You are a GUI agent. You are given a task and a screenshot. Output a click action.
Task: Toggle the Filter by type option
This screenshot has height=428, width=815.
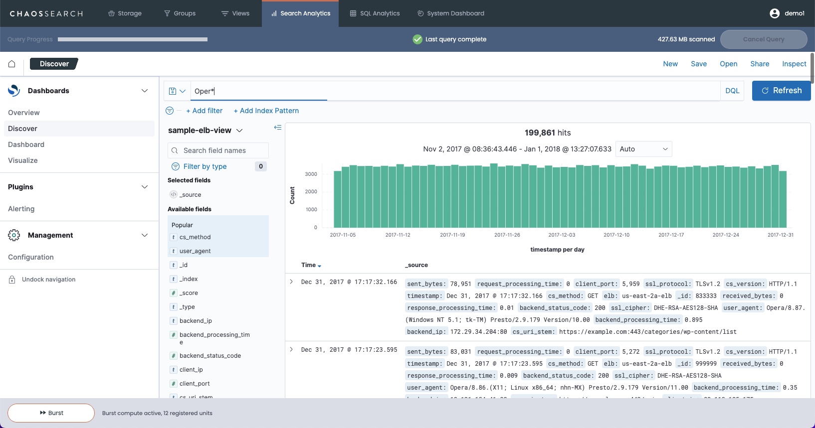(204, 166)
